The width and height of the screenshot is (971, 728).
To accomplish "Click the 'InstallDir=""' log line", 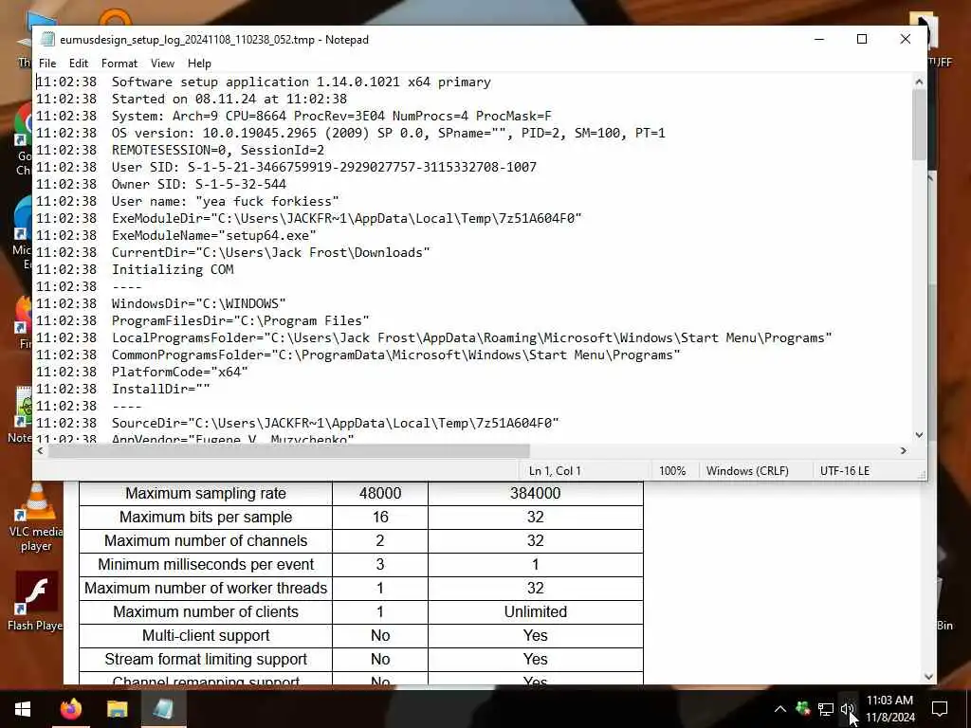I will (x=161, y=389).
